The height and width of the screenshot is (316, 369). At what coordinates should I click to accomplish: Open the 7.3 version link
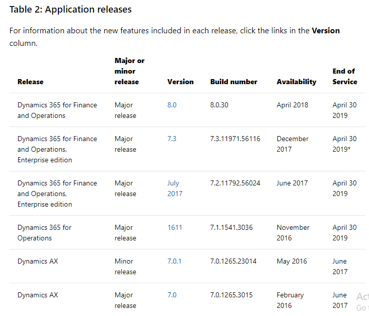[172, 139]
